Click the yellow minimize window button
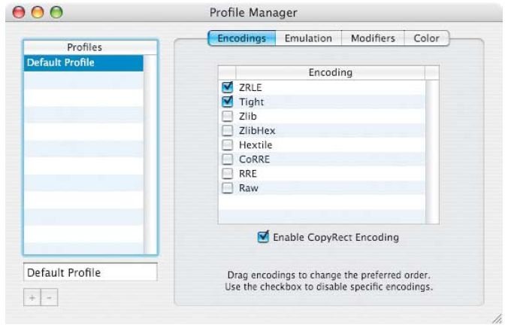Viewport: 508px width, 331px height. tap(38, 13)
